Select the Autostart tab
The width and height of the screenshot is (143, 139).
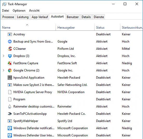[x=57, y=17]
